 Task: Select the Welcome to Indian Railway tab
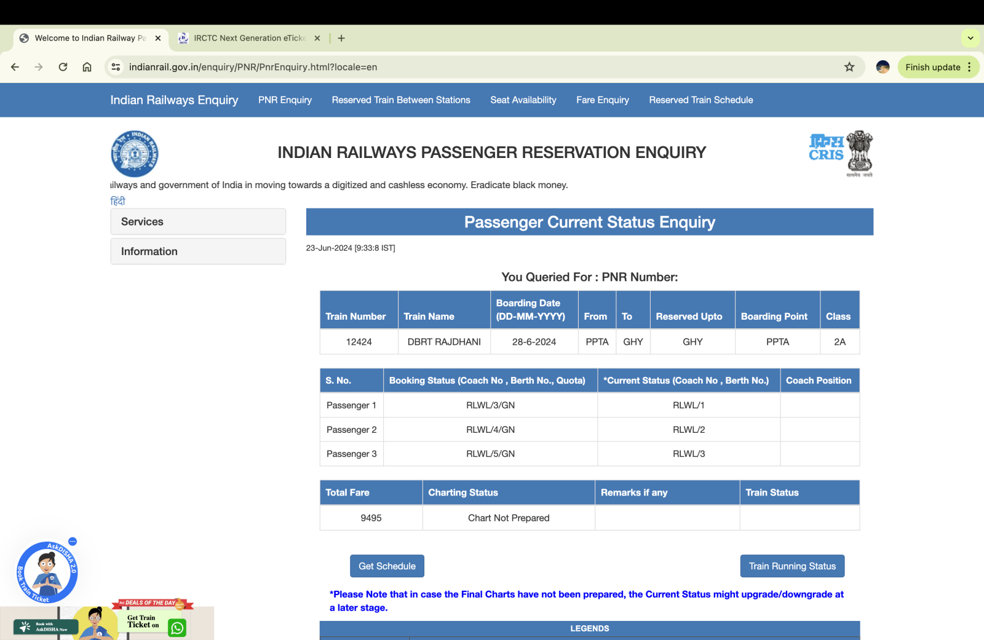[x=90, y=38]
